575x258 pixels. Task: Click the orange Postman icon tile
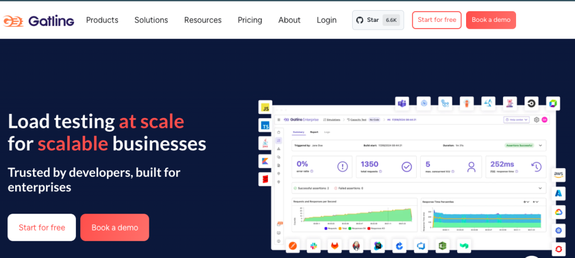point(292,246)
